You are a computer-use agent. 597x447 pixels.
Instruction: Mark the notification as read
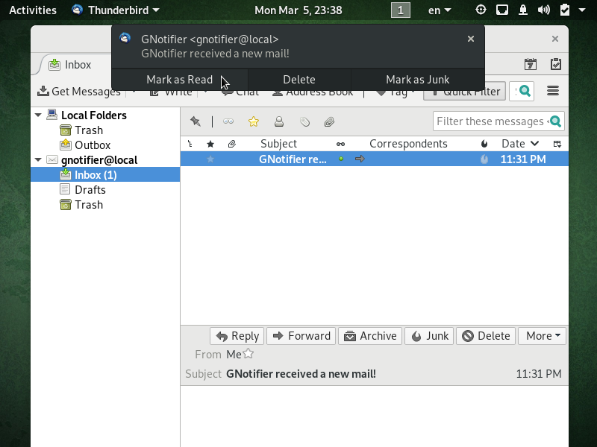click(179, 80)
